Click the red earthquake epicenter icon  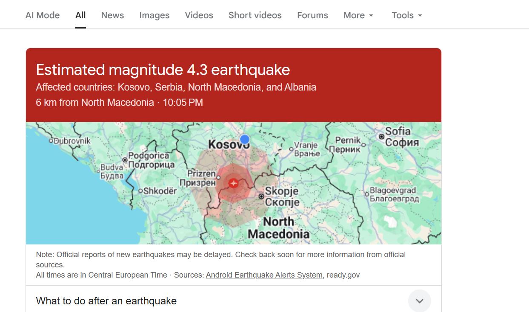[x=233, y=183]
